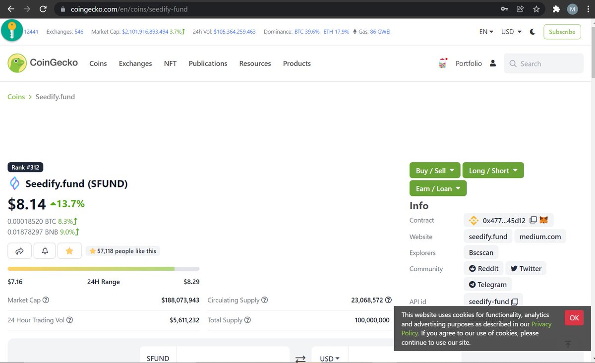The image size is (595, 363).
Task: Click Rank #312 badge
Action: (x=25, y=168)
